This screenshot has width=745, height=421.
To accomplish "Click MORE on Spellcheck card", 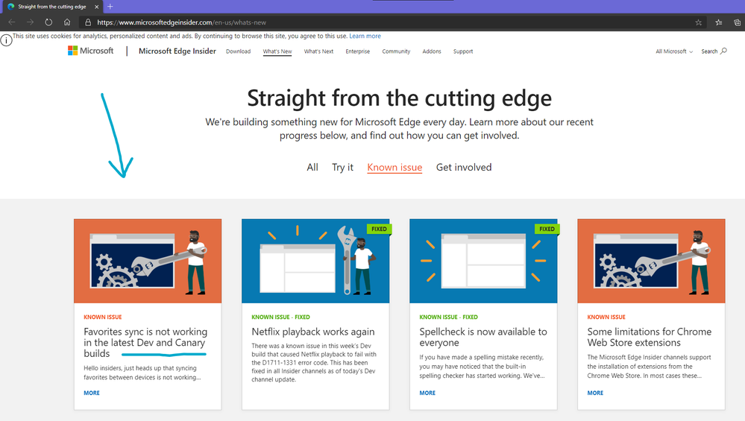I will (x=427, y=393).
